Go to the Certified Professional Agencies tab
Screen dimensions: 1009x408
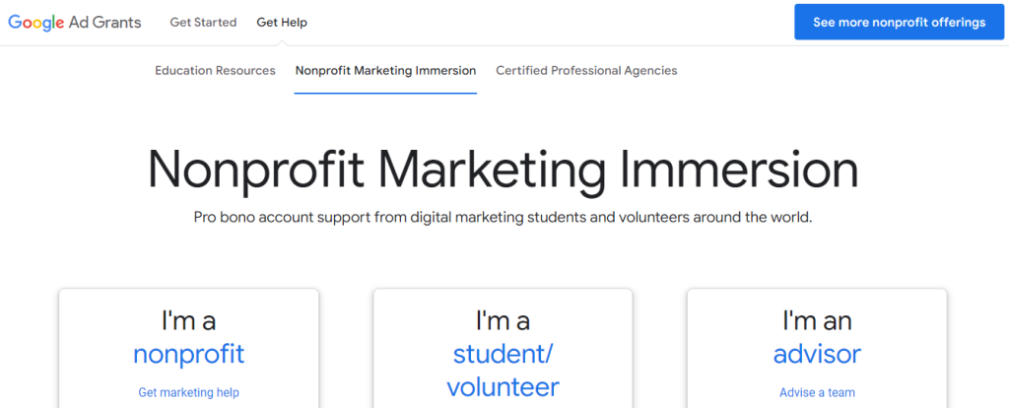click(586, 71)
